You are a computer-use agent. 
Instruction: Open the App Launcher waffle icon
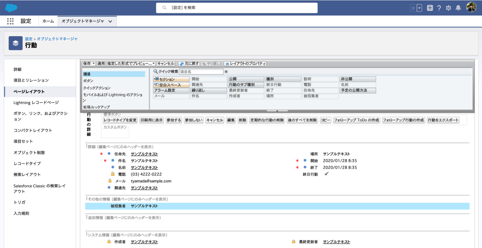click(10, 21)
